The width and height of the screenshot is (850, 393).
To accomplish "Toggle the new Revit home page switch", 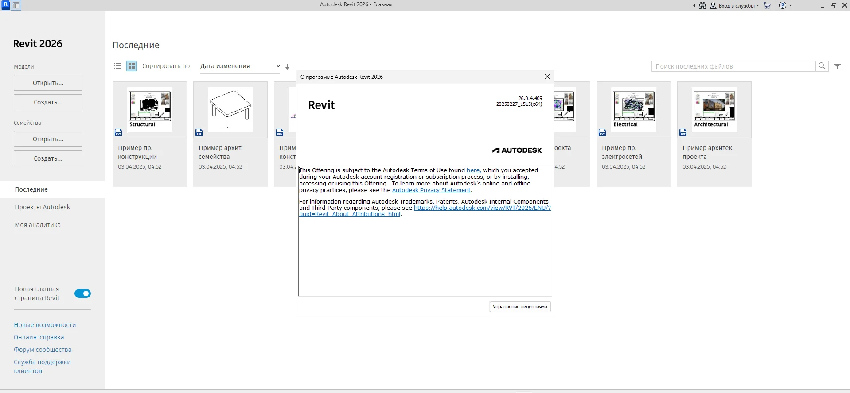I will (82, 293).
